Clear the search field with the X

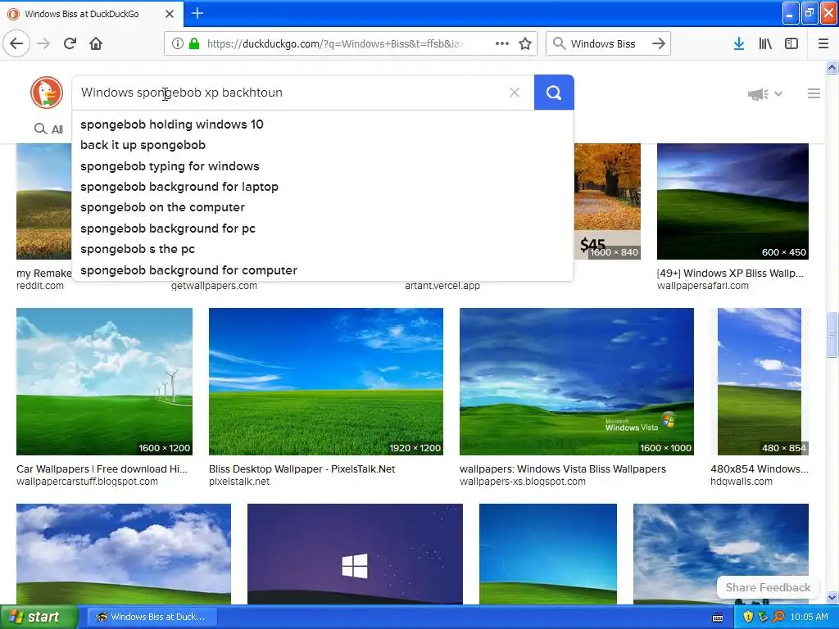pos(515,93)
